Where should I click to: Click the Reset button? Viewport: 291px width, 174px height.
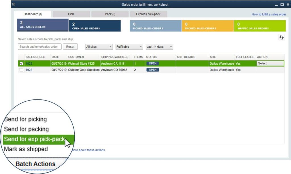point(70,47)
